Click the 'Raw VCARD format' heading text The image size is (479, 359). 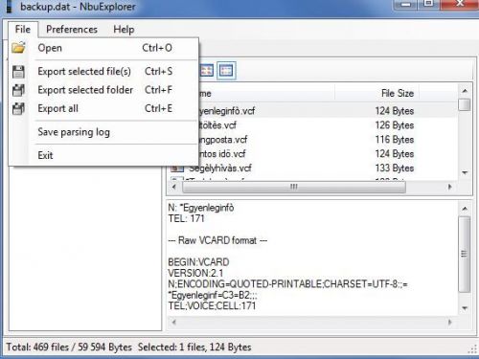coord(217,240)
